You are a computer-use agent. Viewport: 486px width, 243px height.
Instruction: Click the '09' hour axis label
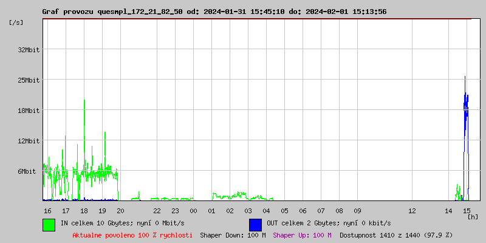click(357, 211)
